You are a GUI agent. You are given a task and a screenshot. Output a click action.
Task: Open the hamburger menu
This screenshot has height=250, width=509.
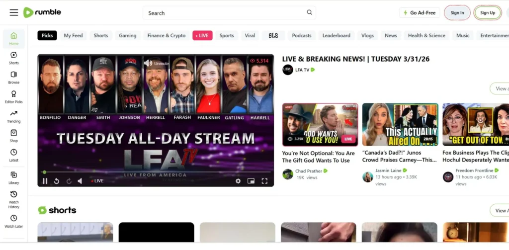tap(13, 12)
